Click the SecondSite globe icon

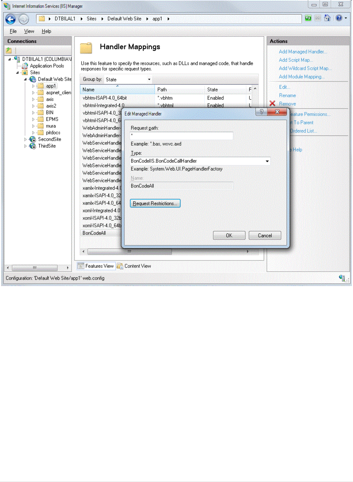tap(33, 139)
